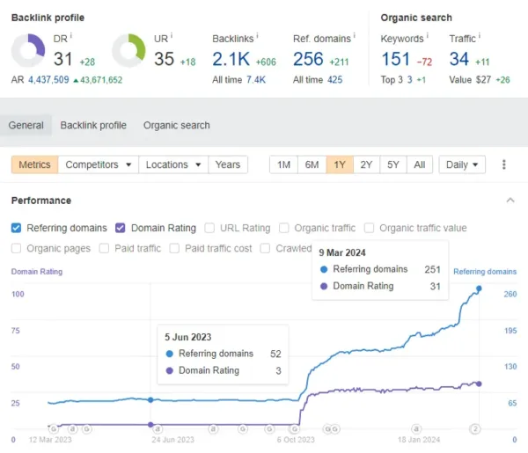Set time range to 5Y
Viewport: 528px width, 453px height.
pyautogui.click(x=393, y=164)
